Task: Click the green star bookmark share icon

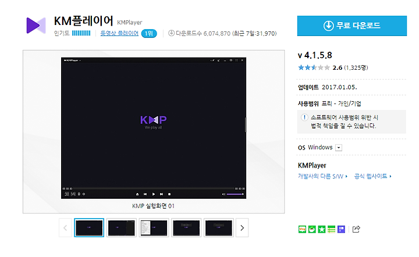Action: pyautogui.click(x=322, y=229)
